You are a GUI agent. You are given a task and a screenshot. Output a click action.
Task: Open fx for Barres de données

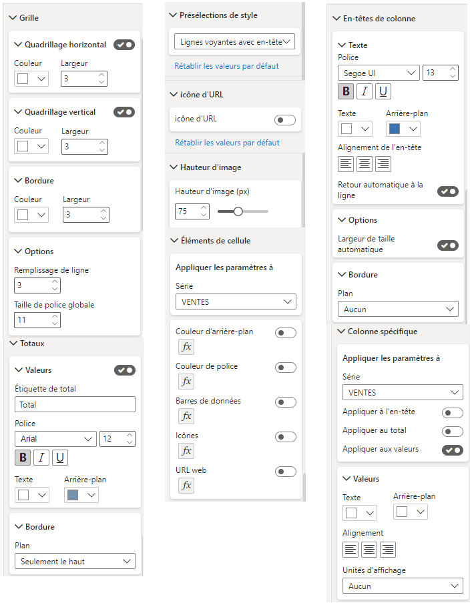(x=186, y=416)
